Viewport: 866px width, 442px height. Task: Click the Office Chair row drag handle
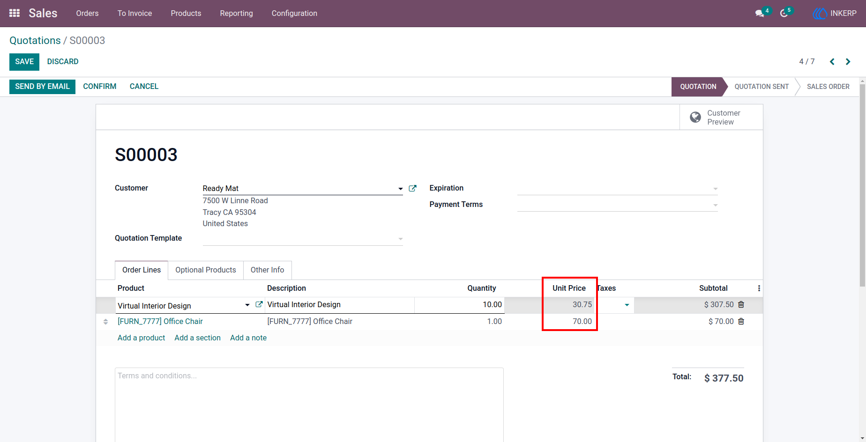point(106,322)
